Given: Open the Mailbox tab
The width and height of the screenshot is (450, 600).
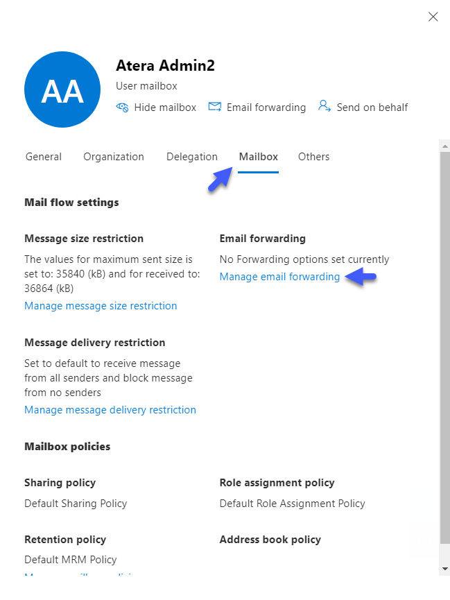Looking at the screenshot, I should tap(259, 157).
